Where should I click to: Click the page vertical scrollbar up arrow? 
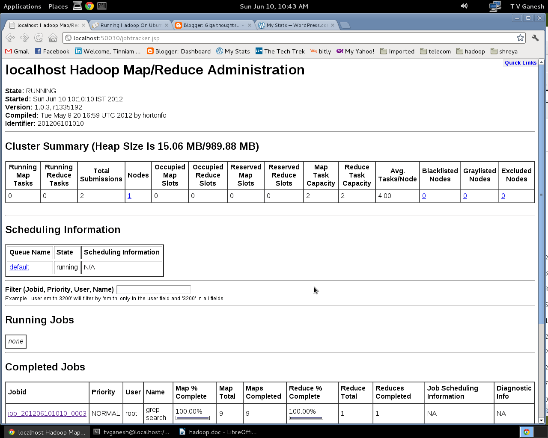click(541, 62)
